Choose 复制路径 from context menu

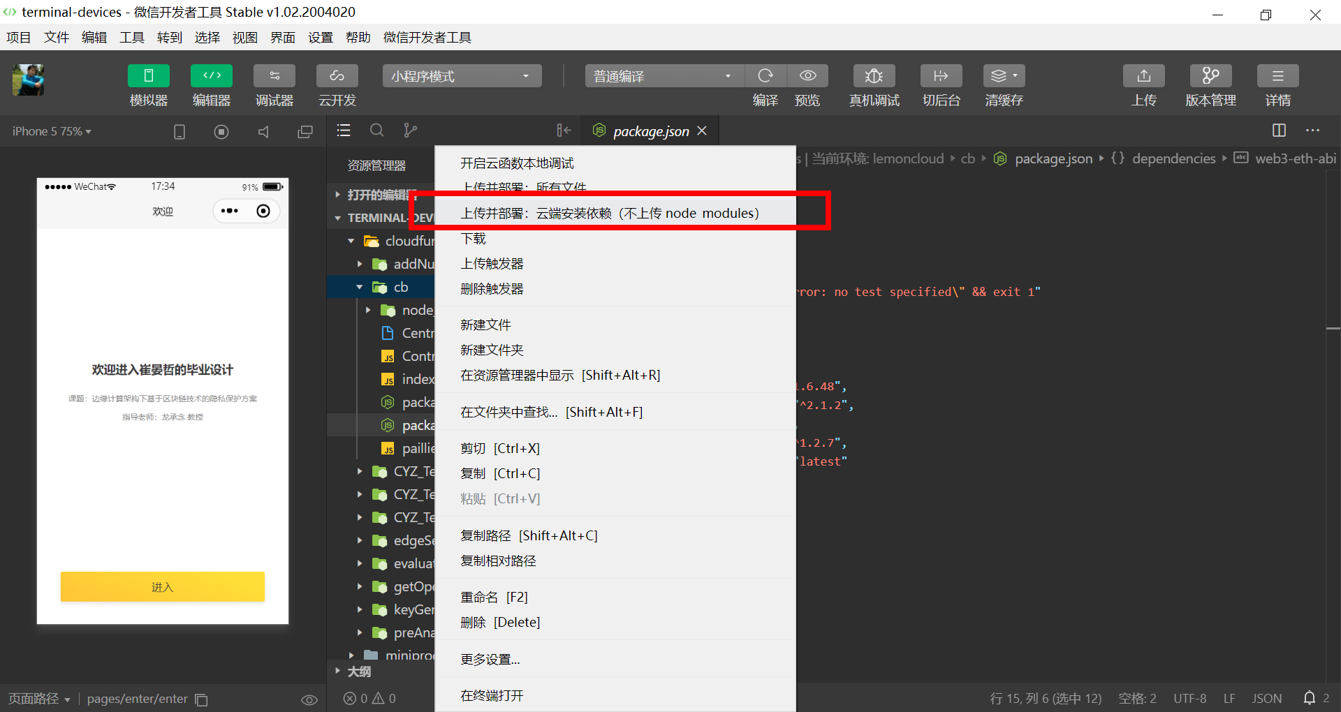pos(615,536)
